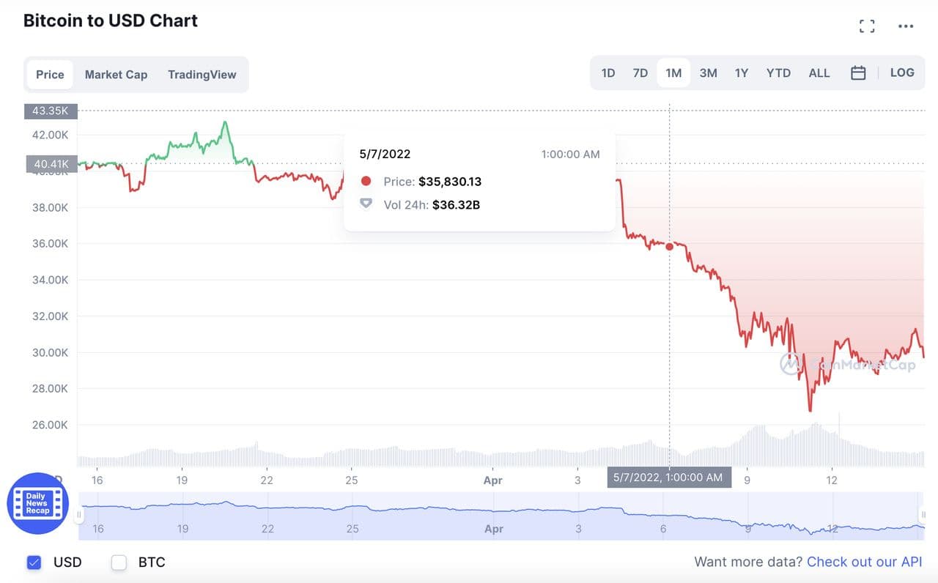
Task: Open the TradingView tab
Action: click(x=202, y=75)
